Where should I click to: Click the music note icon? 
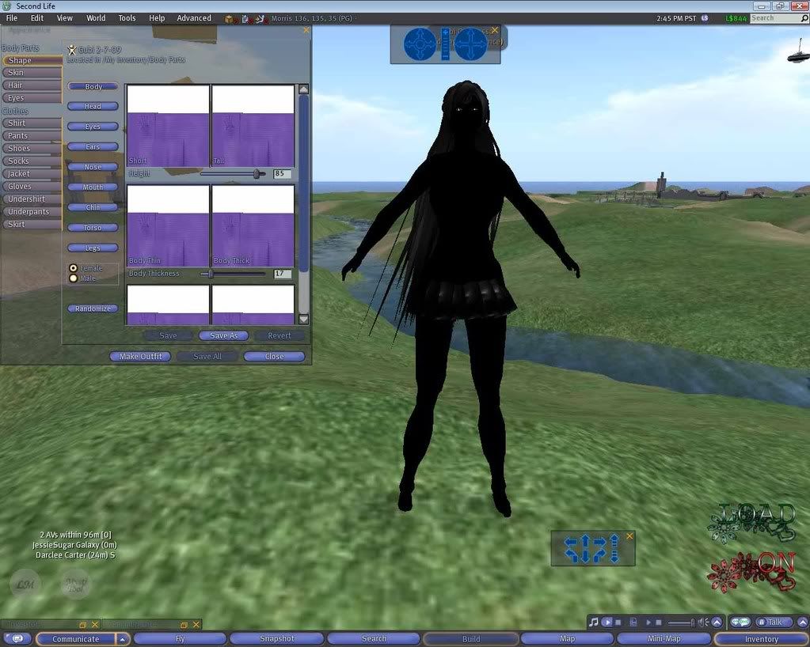[594, 622]
